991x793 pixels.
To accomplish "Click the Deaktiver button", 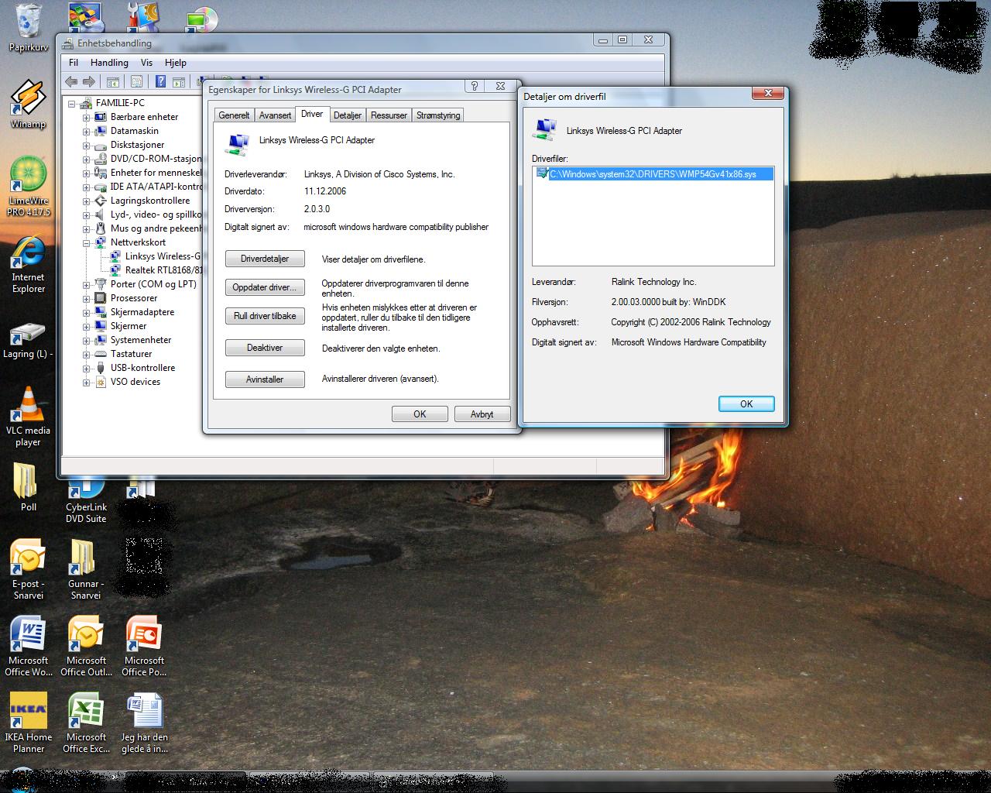I will (265, 348).
